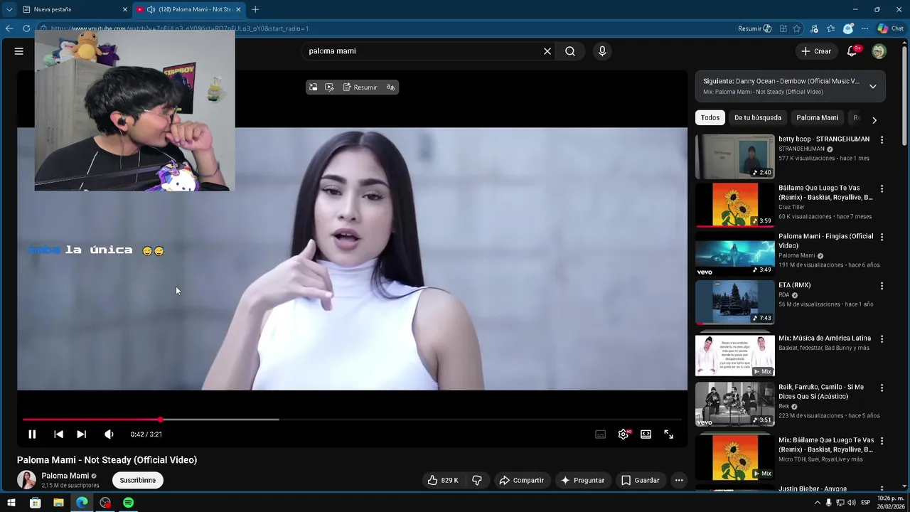Click the Resumir button above the video
910x512 pixels.
[360, 87]
